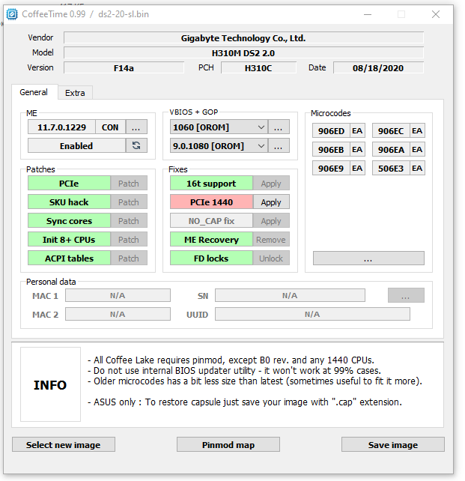This screenshot has width=465, height=481.
Task: Select microcode 906E9 entry
Action: point(331,168)
